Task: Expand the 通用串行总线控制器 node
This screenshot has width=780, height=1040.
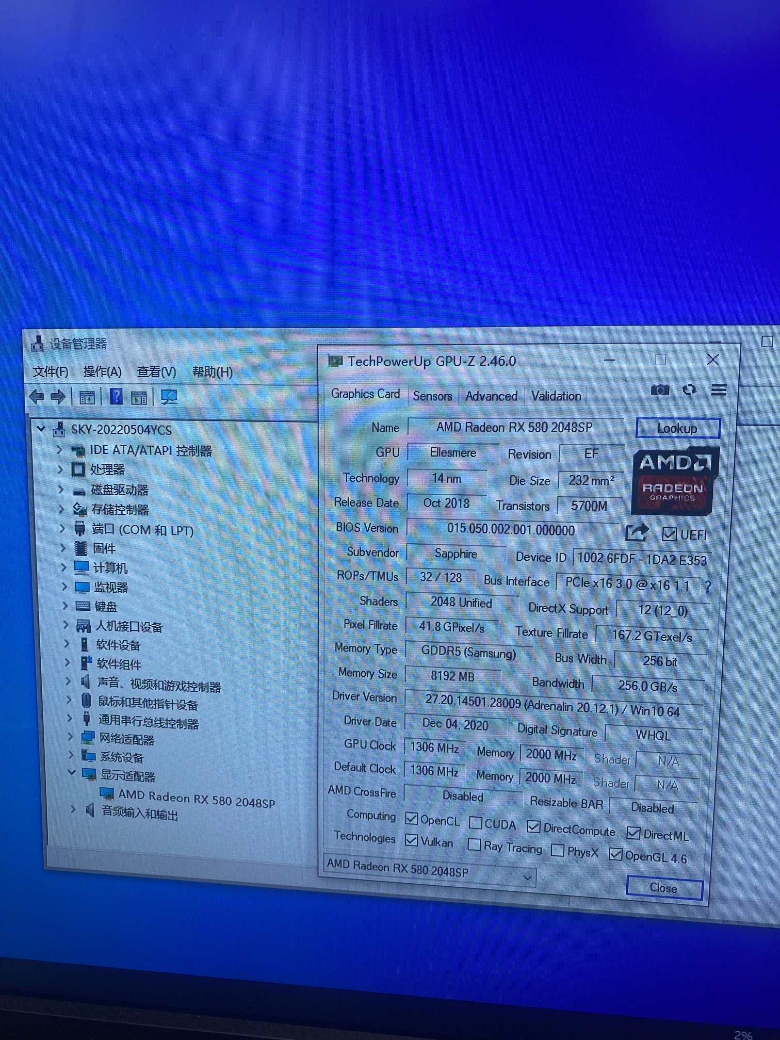Action: click(x=69, y=718)
